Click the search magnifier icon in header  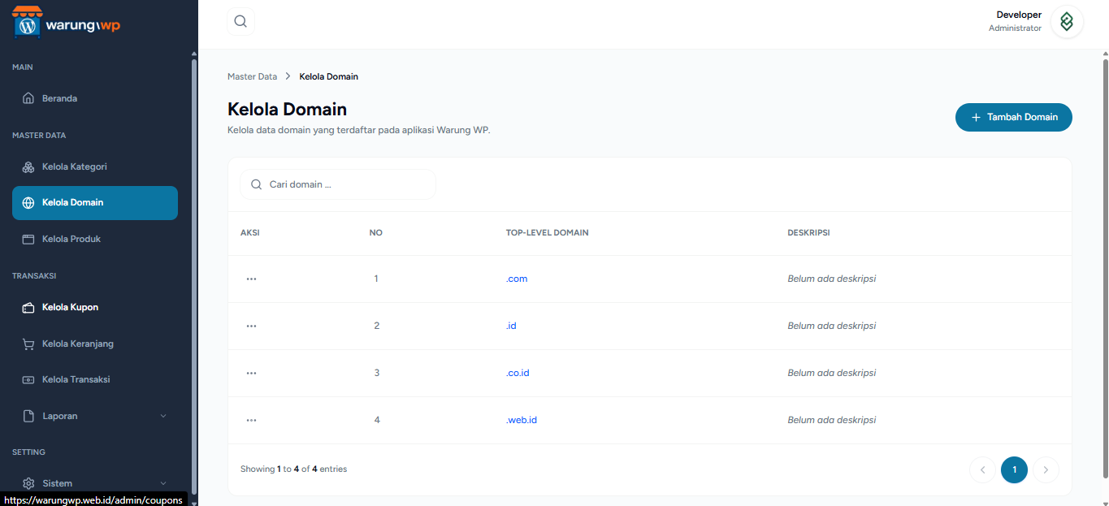coord(240,22)
